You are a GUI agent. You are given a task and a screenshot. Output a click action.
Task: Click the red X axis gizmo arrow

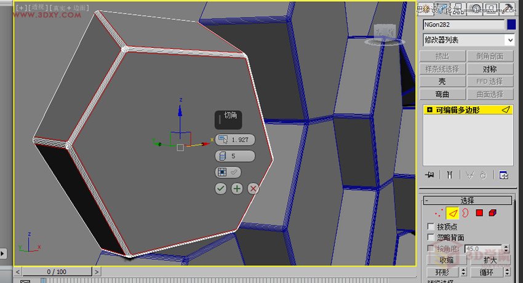205,144
